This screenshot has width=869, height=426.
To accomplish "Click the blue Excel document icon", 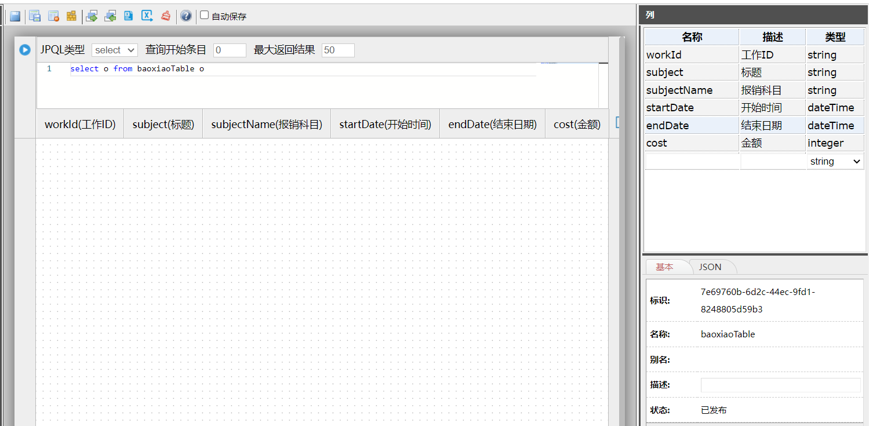I will [129, 16].
